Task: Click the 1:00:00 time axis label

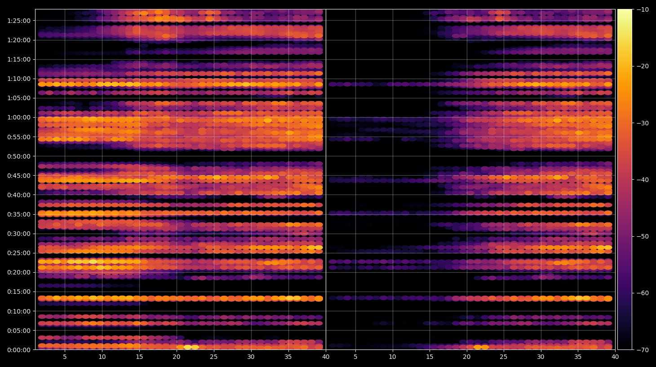Action: click(19, 117)
